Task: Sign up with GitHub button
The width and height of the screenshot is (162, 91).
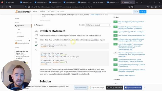Action: click(x=115, y=87)
